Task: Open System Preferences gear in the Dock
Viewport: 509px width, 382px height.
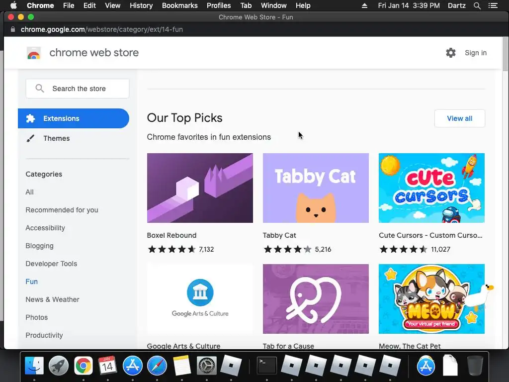Action: pyautogui.click(x=206, y=366)
